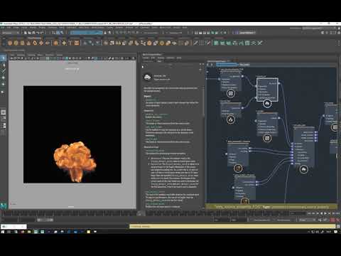
Task: Select the white-outlined node in the graph
Action: click(267, 90)
